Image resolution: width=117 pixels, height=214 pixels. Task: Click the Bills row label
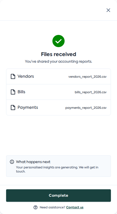[x=21, y=92]
